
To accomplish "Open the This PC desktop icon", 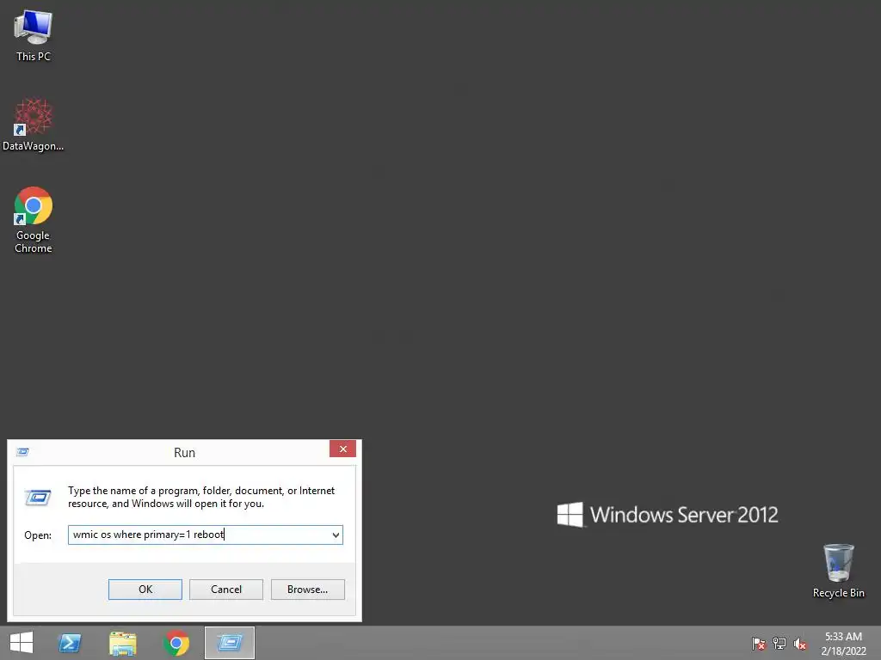I will (34, 35).
